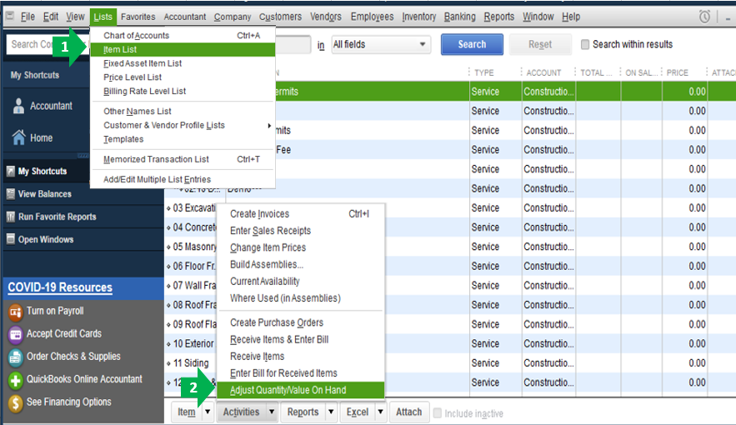
Task: Select Adjust Quantity/Value On Hand
Action: pyautogui.click(x=301, y=390)
